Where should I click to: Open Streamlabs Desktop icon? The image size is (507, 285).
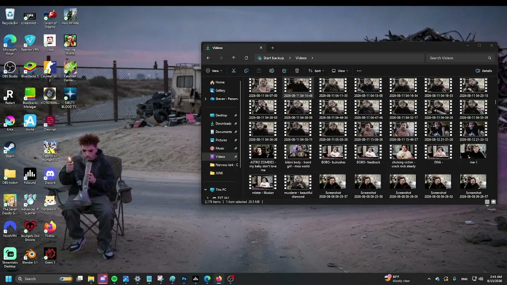click(10, 258)
